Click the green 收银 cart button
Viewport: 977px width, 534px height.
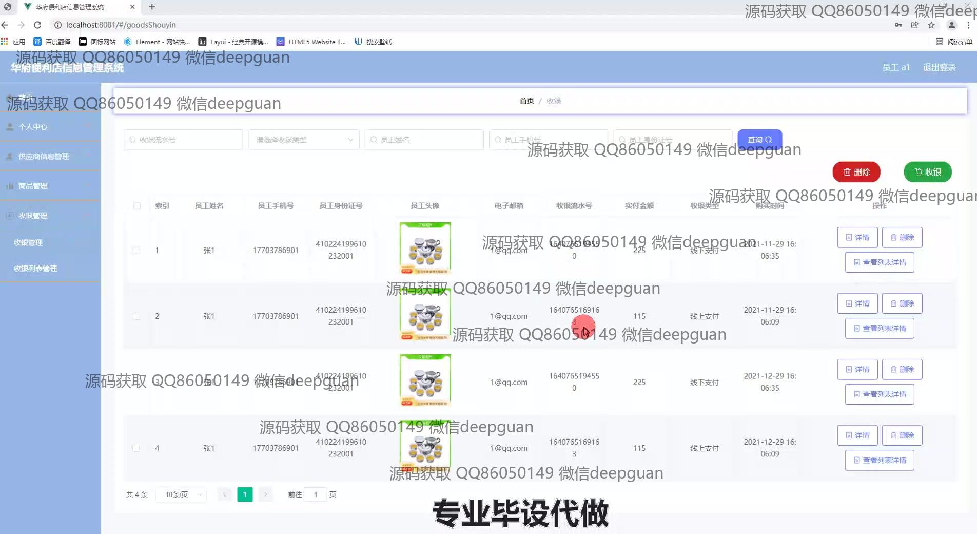coord(928,172)
